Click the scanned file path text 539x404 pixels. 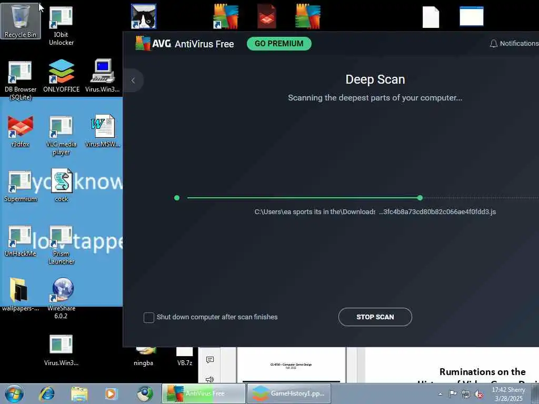[375, 211]
